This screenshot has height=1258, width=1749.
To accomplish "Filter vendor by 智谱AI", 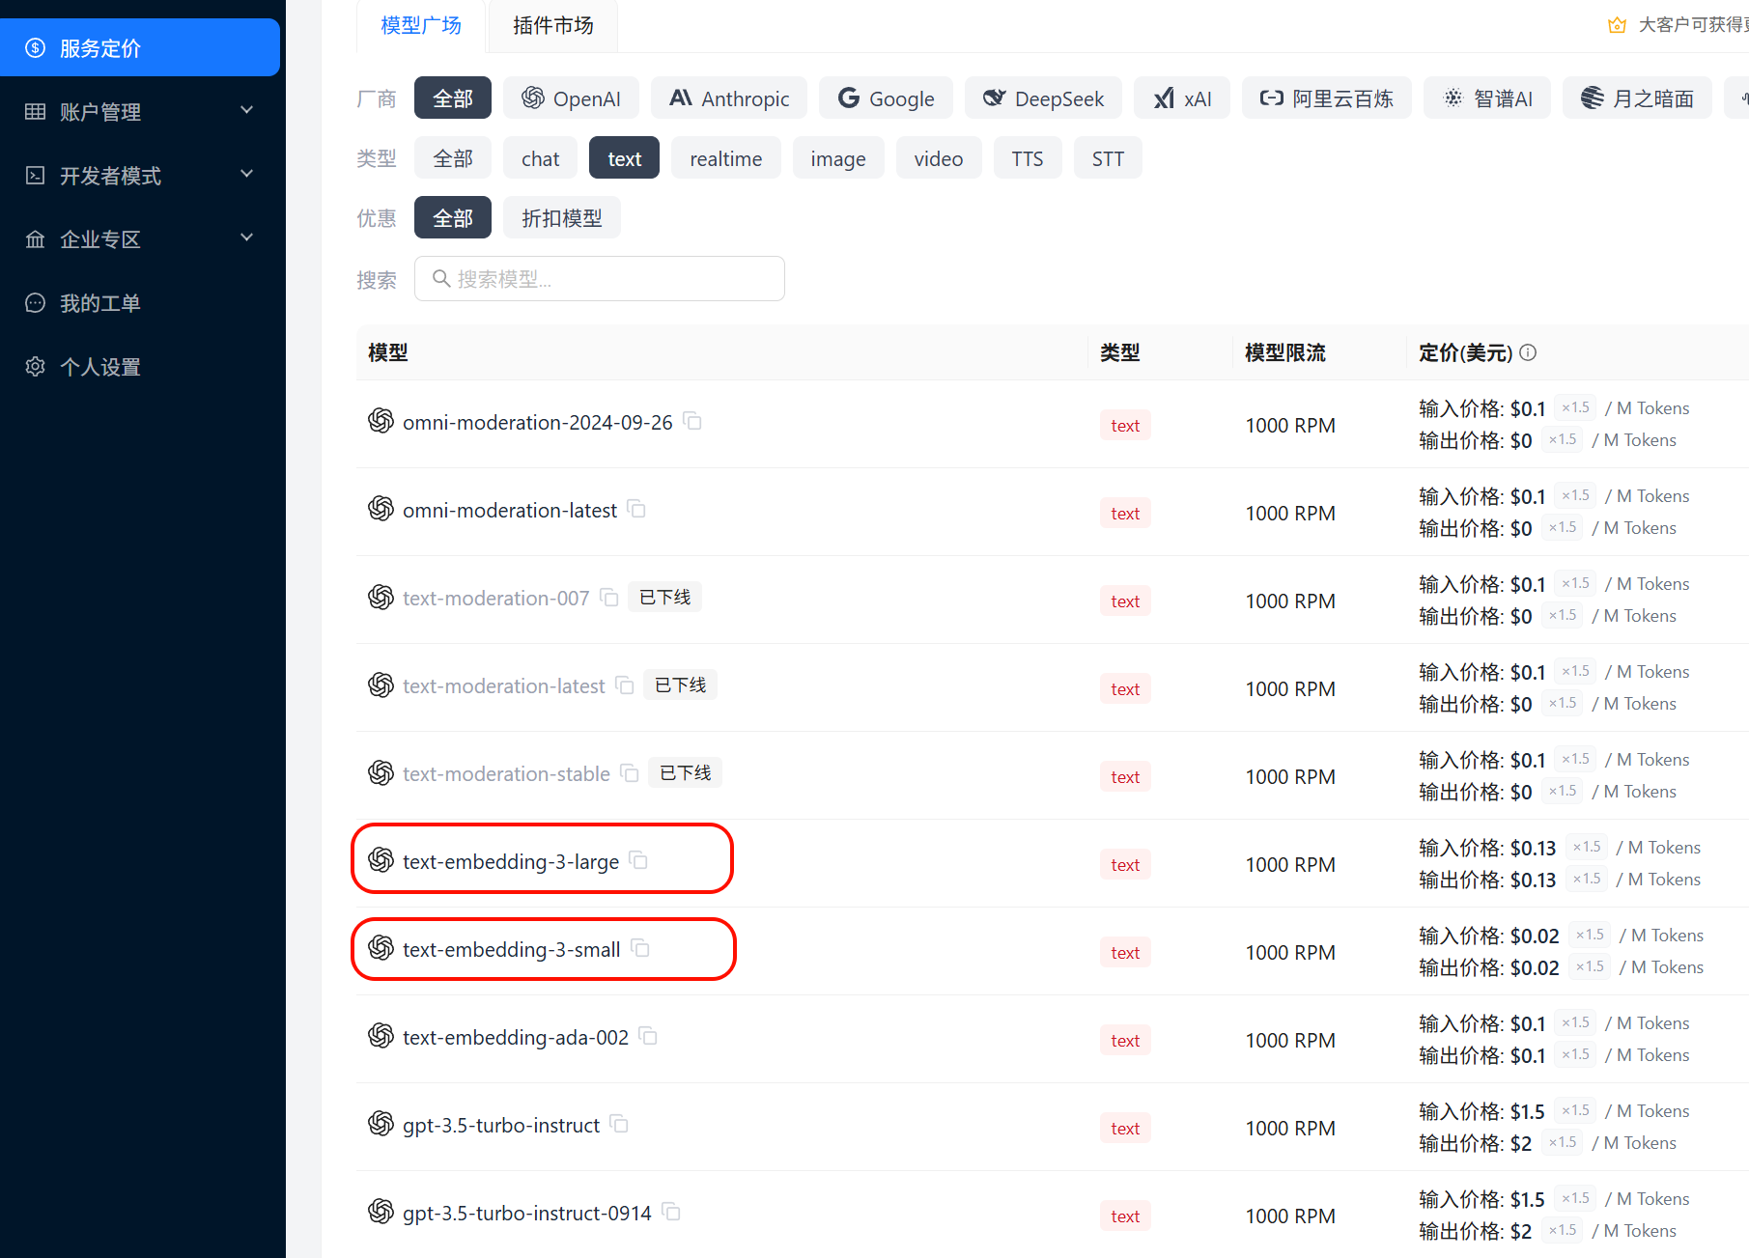I will (x=1487, y=98).
